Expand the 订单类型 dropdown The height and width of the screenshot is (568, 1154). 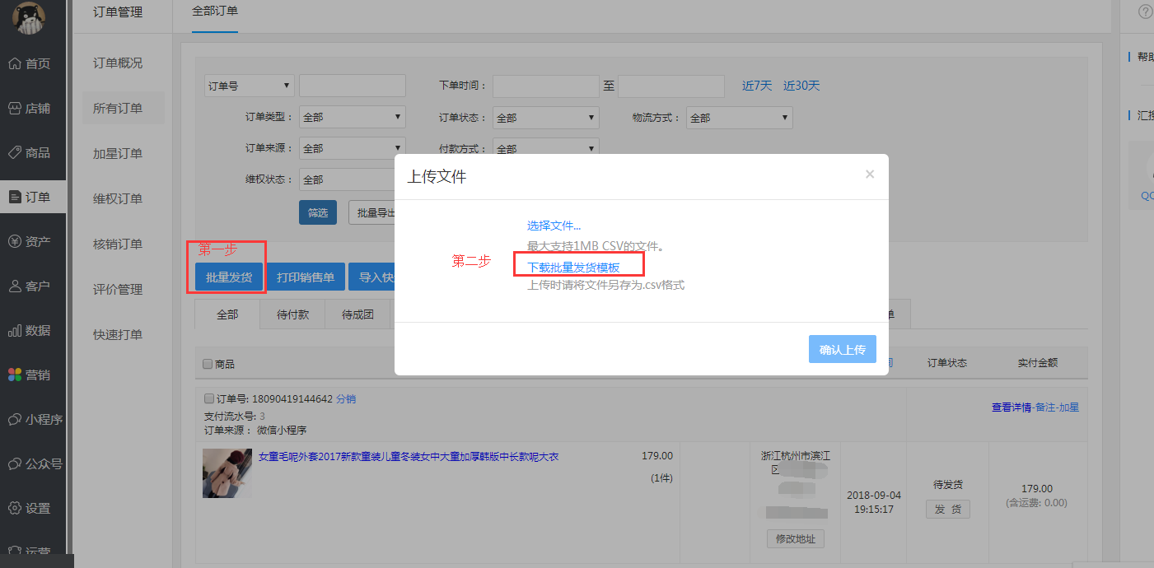click(352, 117)
